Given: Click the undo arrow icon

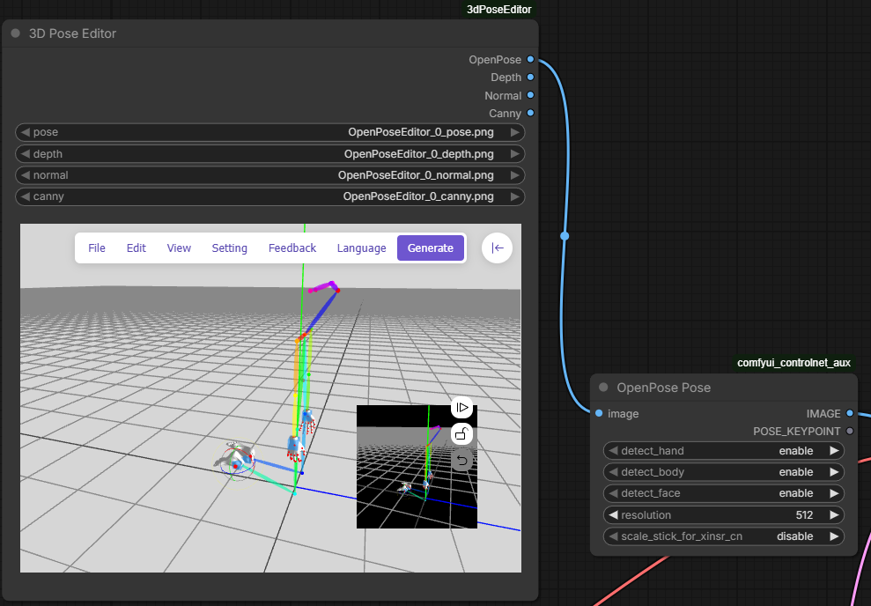Looking at the screenshot, I should [x=462, y=460].
